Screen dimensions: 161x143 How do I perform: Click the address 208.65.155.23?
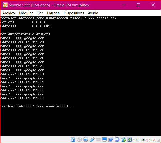31,98
